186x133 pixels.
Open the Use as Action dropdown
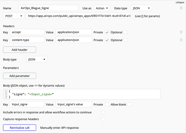coord(102,8)
